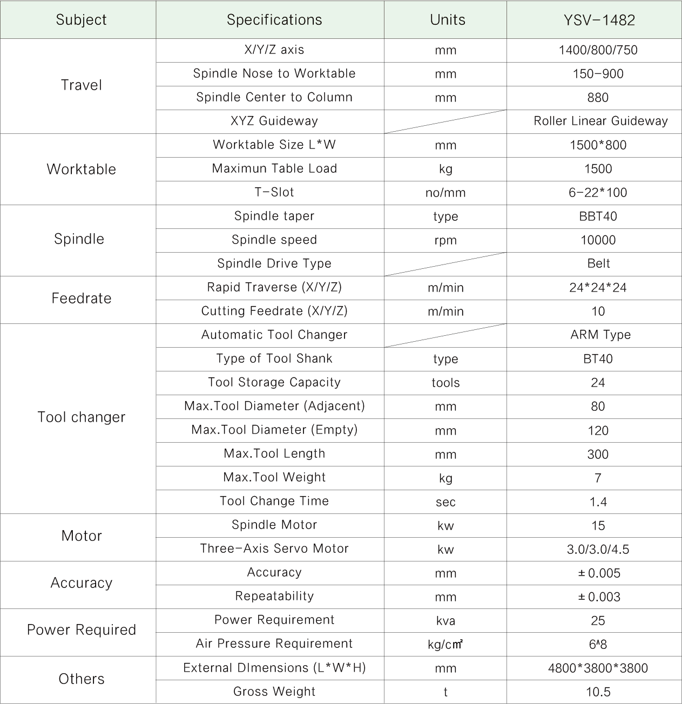Click the 'no/mm' units cell
This screenshot has height=704, width=682.
445,193
